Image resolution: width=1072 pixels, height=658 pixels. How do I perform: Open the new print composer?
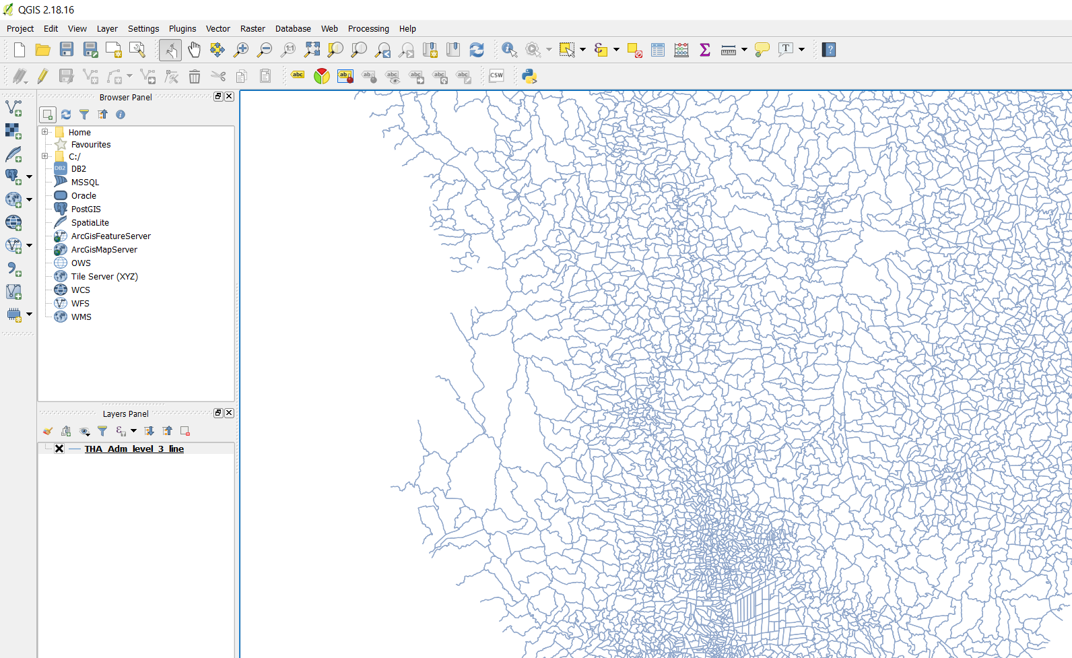click(x=114, y=50)
